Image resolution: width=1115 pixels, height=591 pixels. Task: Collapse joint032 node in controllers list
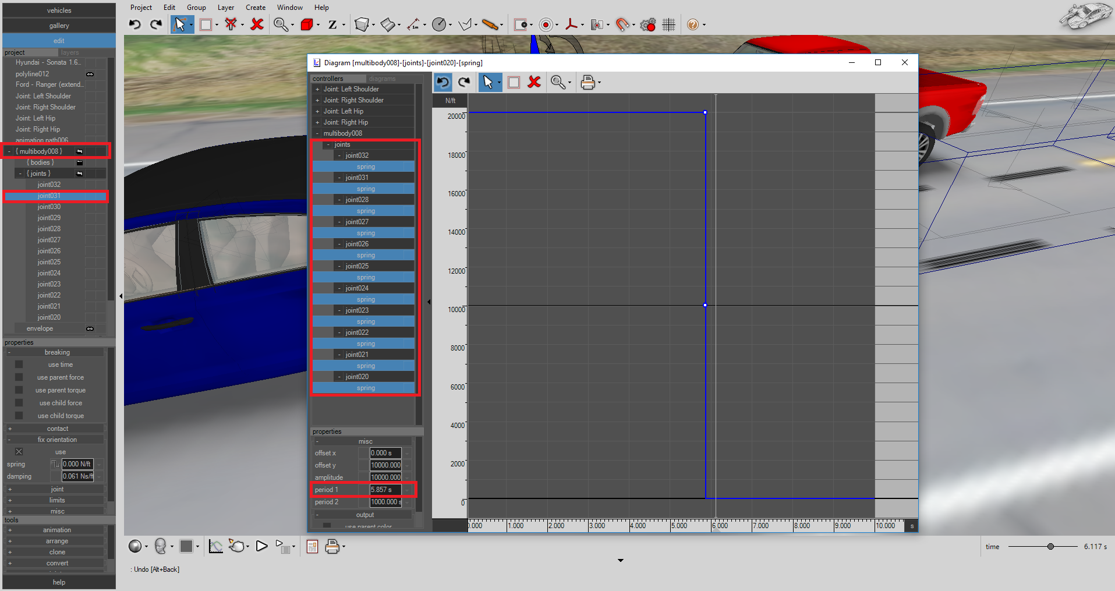(339, 155)
